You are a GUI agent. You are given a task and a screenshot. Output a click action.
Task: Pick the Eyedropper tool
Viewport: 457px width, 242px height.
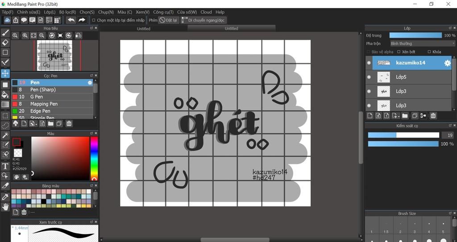5,197
